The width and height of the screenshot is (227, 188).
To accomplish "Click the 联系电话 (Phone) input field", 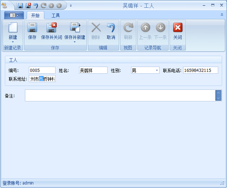I will [200, 70].
